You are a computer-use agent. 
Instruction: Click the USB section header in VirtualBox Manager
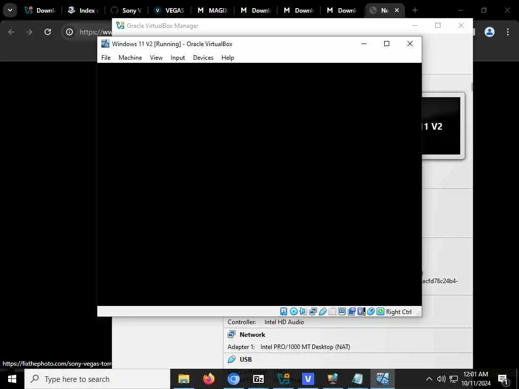(x=246, y=360)
